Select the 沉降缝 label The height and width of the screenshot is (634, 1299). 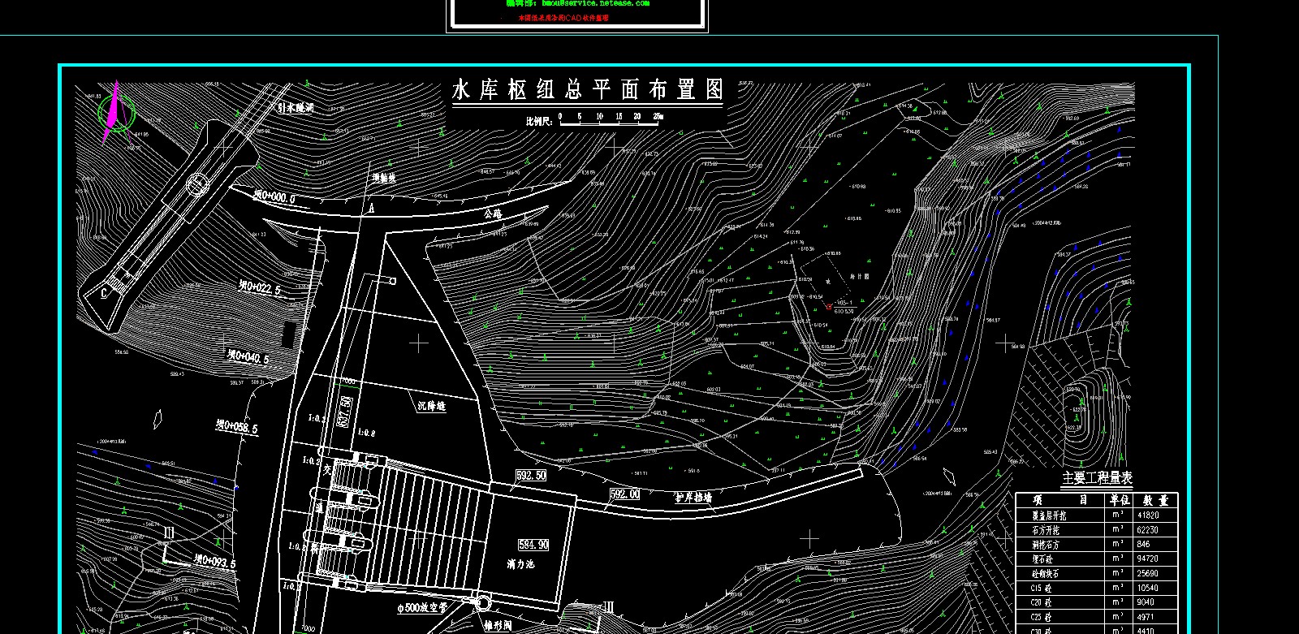pyautogui.click(x=432, y=406)
